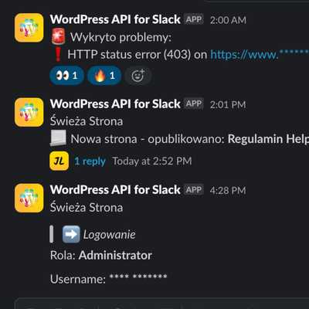
Task: Open WordPress API for Slack profile at 2:01 PM
Action: click(115, 104)
